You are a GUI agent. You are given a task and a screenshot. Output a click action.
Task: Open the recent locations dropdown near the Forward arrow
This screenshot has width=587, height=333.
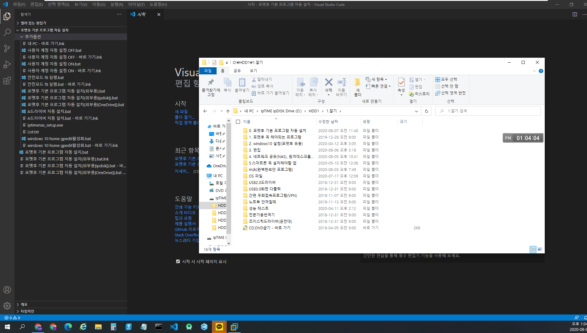click(221, 111)
